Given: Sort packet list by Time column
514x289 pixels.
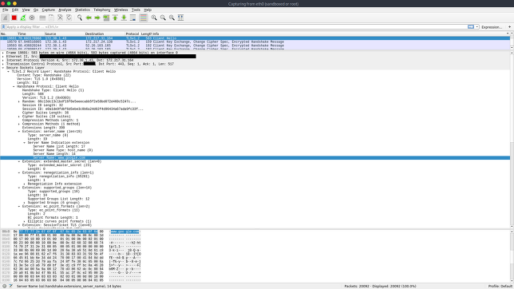Looking at the screenshot, I should (x=31, y=34).
